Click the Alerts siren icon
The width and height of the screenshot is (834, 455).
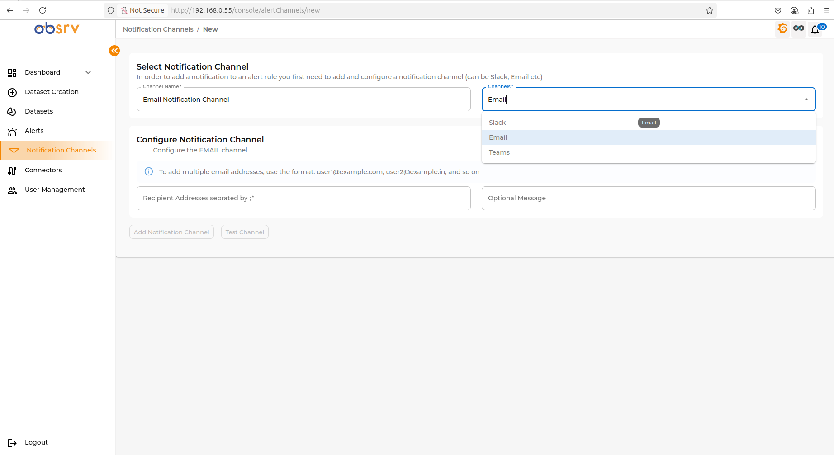12,131
